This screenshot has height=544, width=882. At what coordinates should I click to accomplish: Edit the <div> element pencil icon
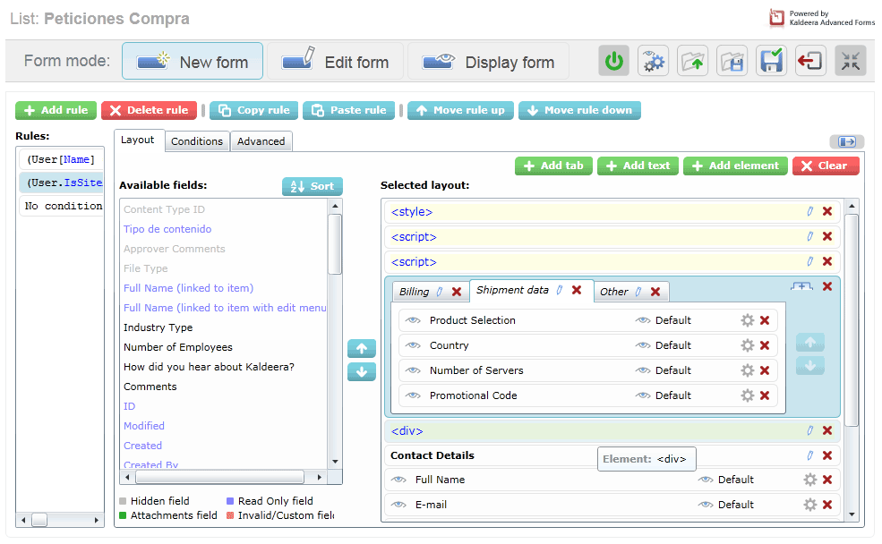point(810,430)
